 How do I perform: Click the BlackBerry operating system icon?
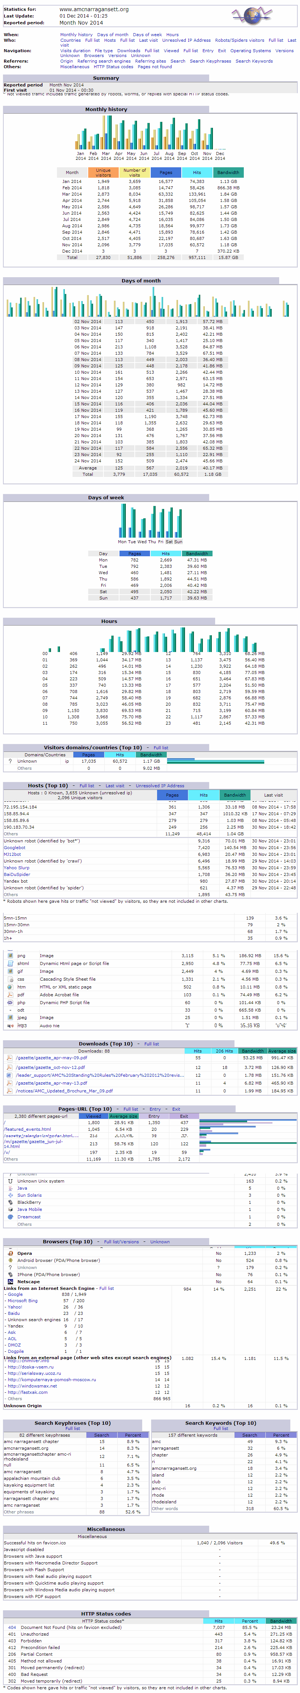[10, 1202]
